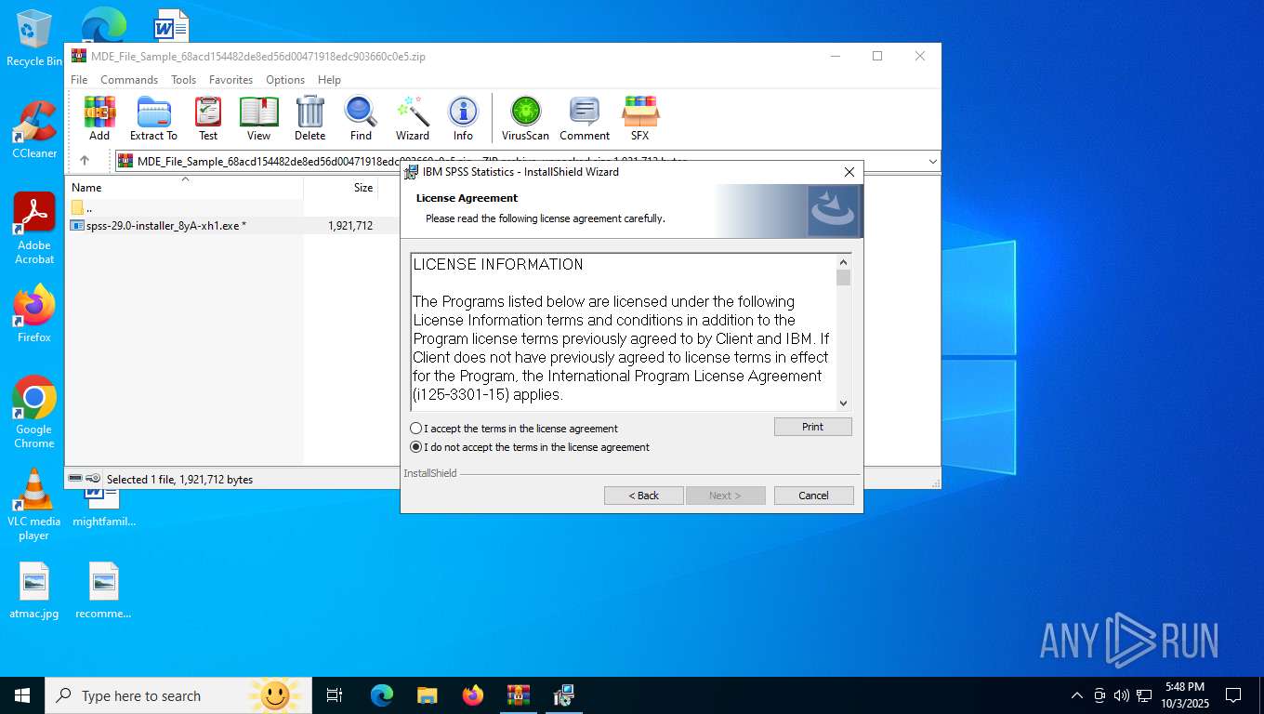Screen dimensions: 1264x714
Task: Click the license text scroll down arrow
Action: pyautogui.click(x=843, y=403)
